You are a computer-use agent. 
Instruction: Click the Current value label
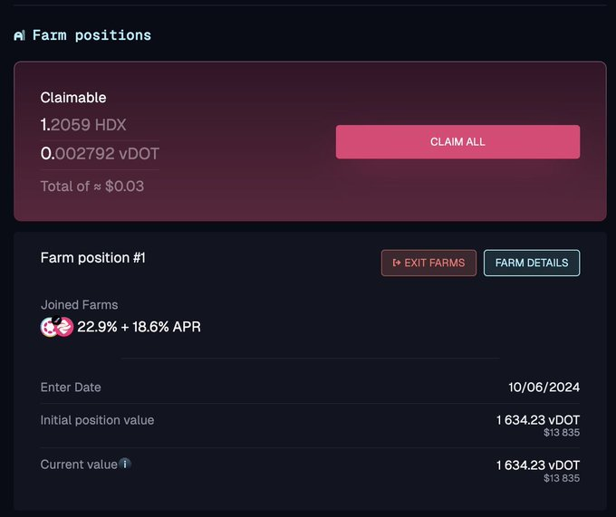[x=79, y=464]
